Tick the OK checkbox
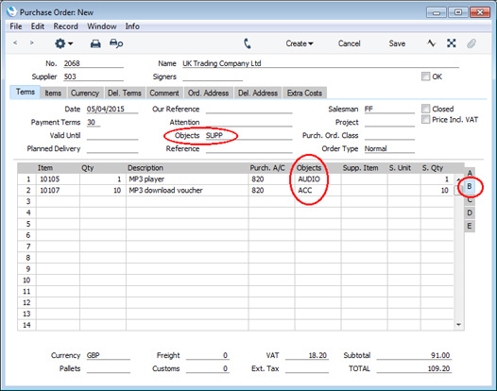The height and width of the screenshot is (391, 497). point(425,76)
